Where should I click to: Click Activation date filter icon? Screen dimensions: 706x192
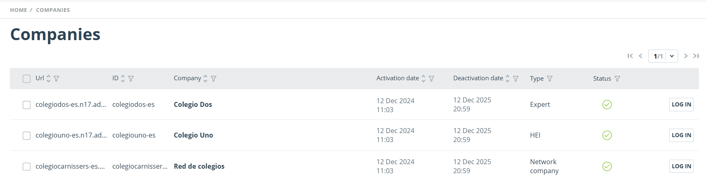click(432, 79)
